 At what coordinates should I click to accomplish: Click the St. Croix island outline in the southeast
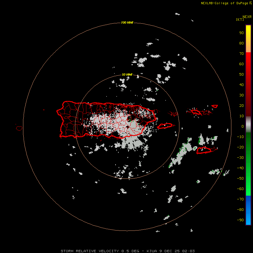207,150
